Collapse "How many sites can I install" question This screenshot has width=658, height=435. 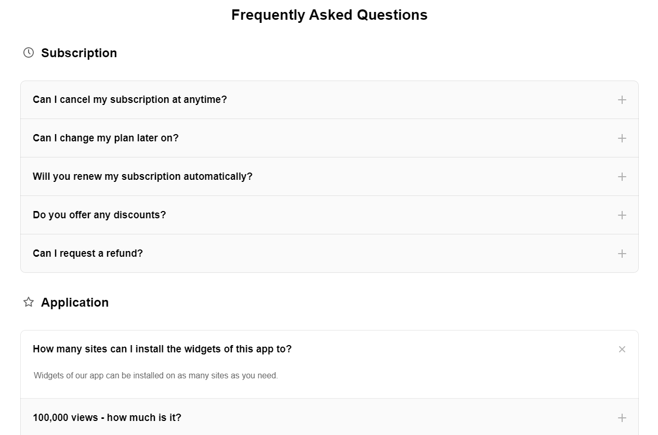pos(162,349)
